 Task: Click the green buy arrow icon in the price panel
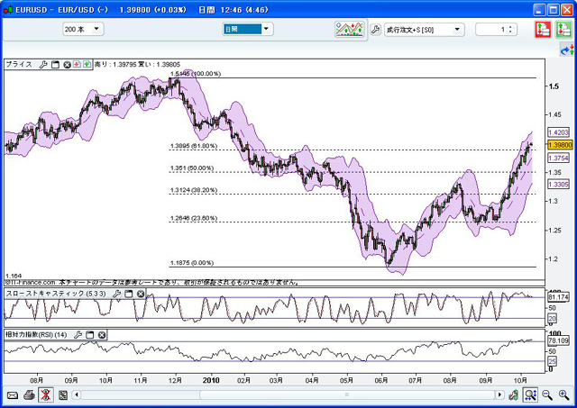click(87, 65)
